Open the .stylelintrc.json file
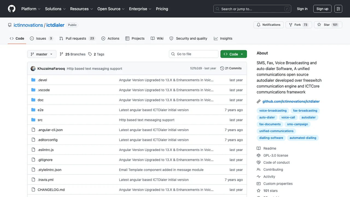The image size is (350, 197). (x=49, y=170)
